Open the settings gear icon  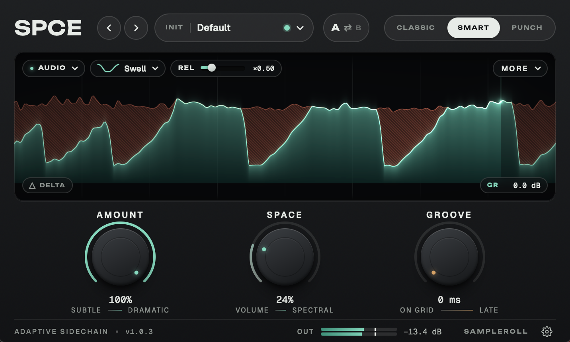tap(547, 332)
